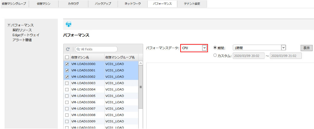Select the 期間 radio button
Viewport: 314px width, 129px height.
tap(215, 48)
